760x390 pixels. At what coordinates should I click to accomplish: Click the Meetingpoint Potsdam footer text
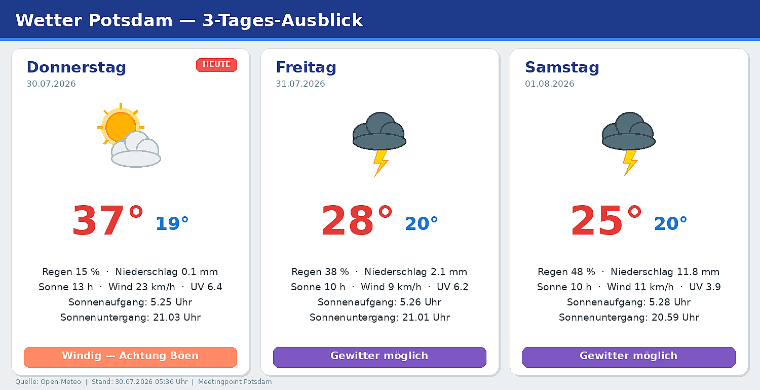235,382
